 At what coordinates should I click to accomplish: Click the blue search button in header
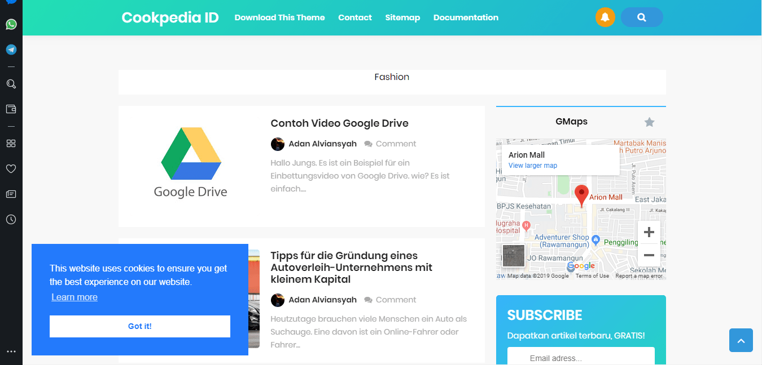coord(642,17)
